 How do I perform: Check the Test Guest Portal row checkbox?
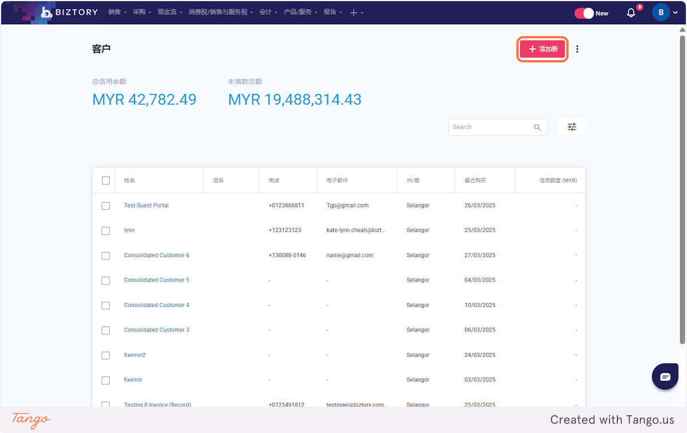tap(106, 206)
